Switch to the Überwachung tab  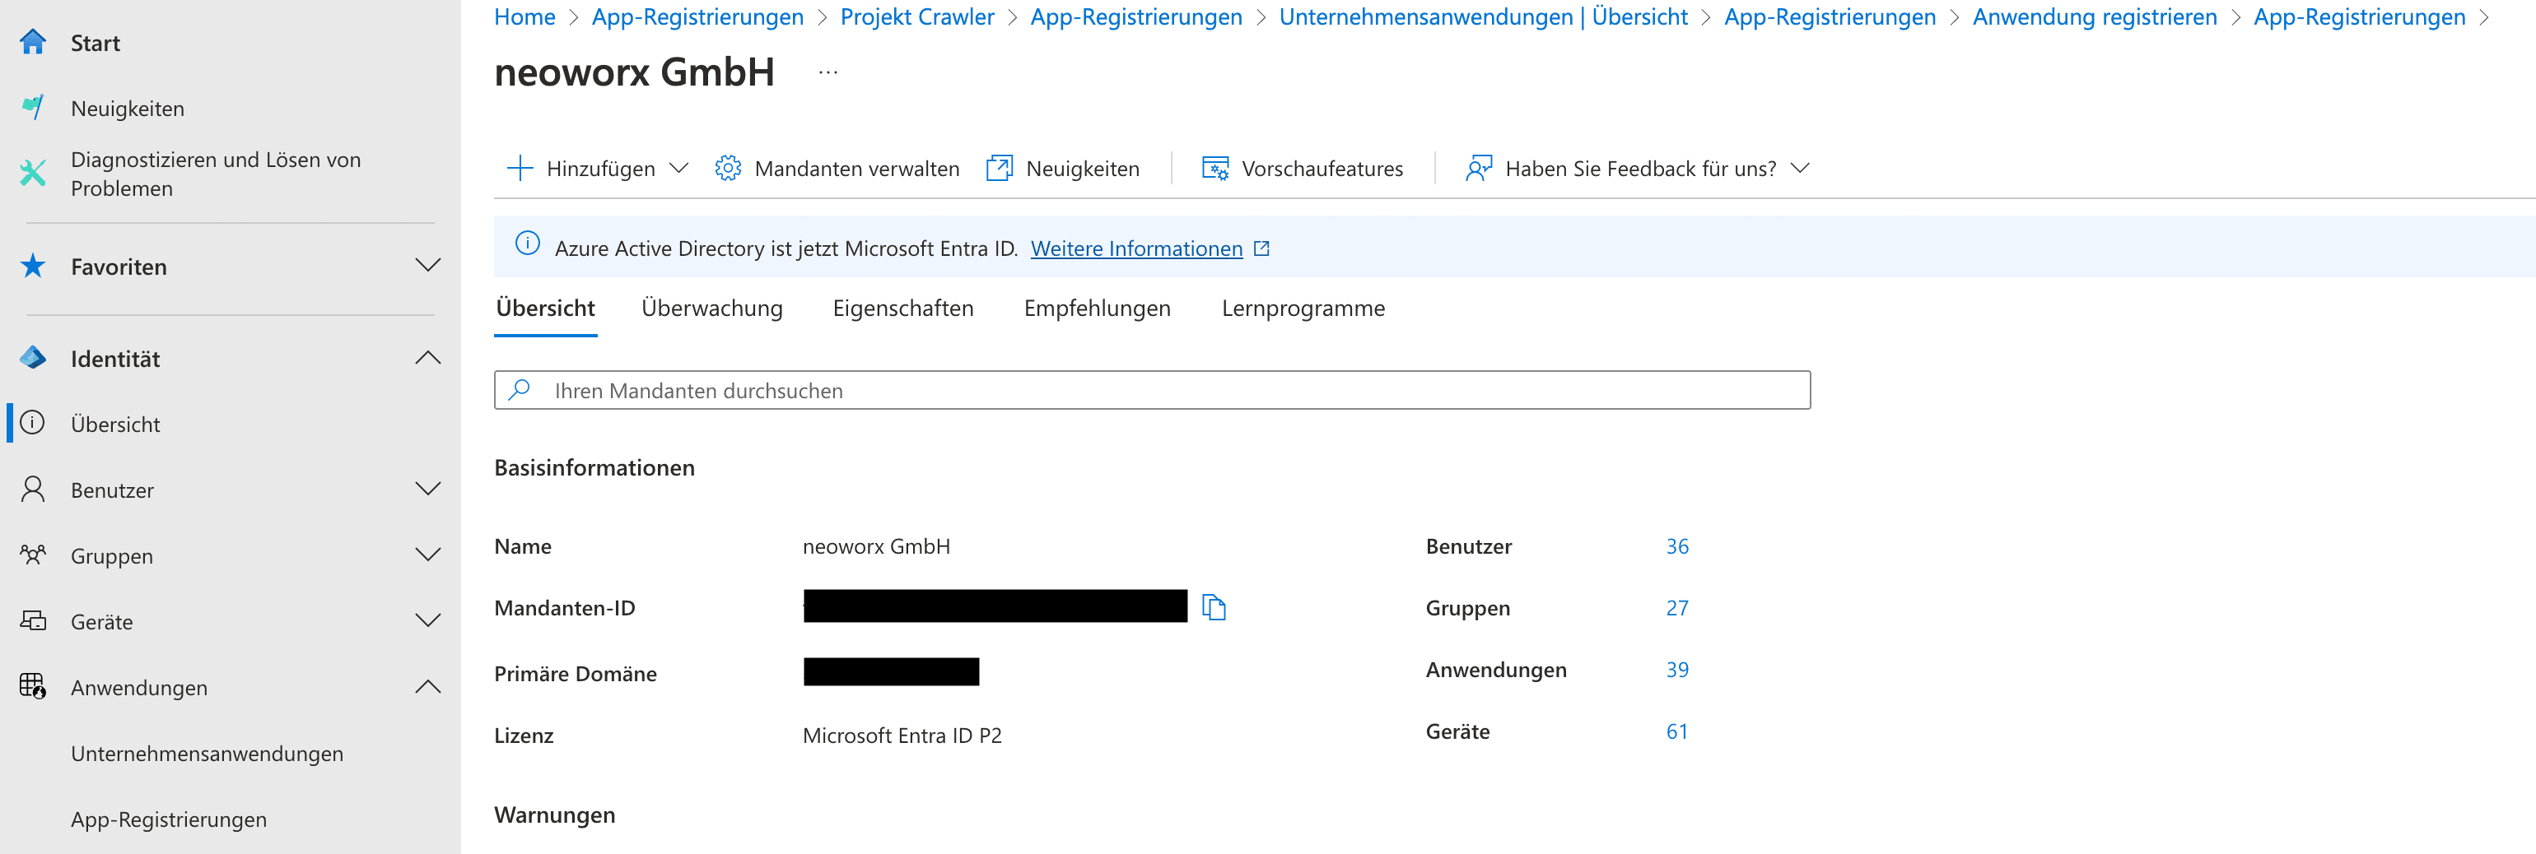(711, 308)
